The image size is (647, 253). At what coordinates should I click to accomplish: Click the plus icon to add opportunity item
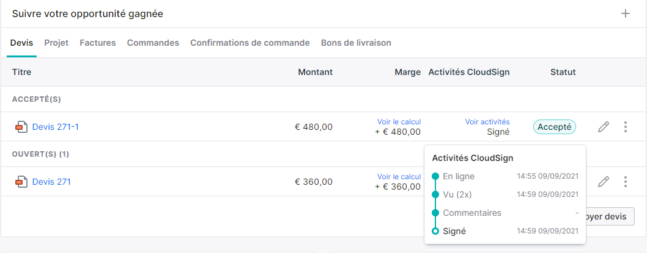tap(626, 14)
